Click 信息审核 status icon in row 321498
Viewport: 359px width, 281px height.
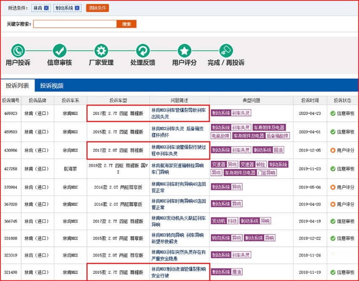[333, 272]
